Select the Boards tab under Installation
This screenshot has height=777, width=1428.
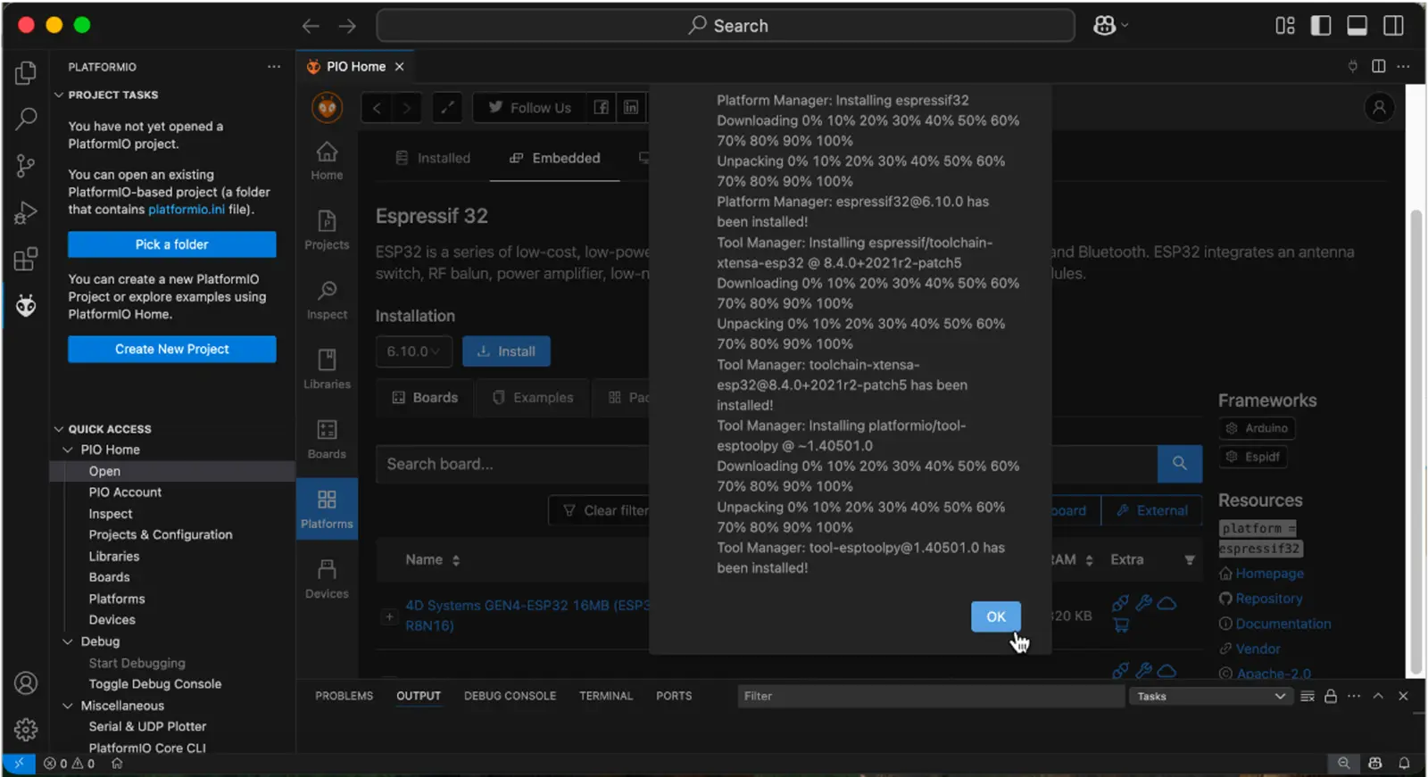coord(425,398)
